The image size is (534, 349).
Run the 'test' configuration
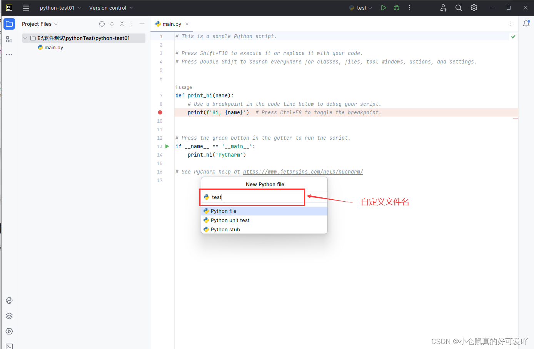[x=384, y=8]
